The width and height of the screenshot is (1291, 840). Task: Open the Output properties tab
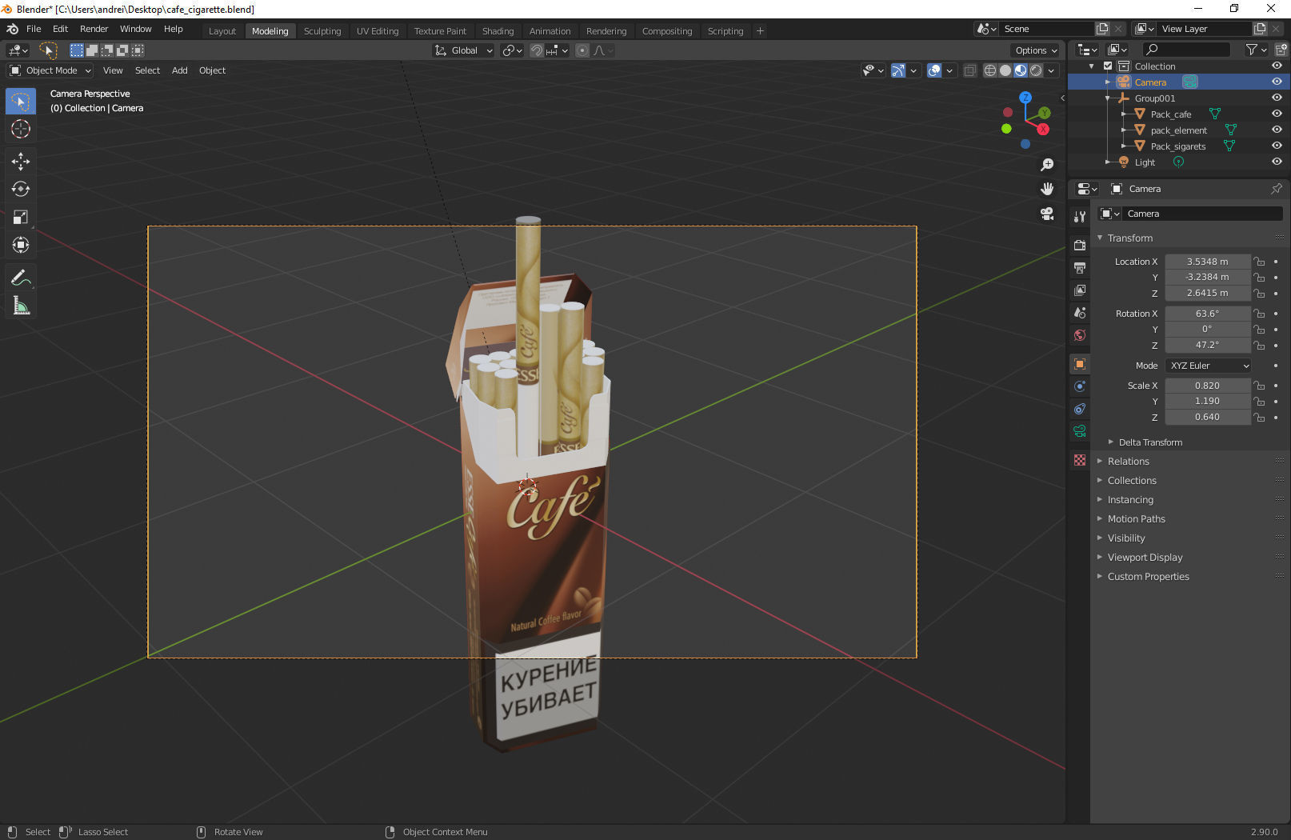coord(1080,268)
